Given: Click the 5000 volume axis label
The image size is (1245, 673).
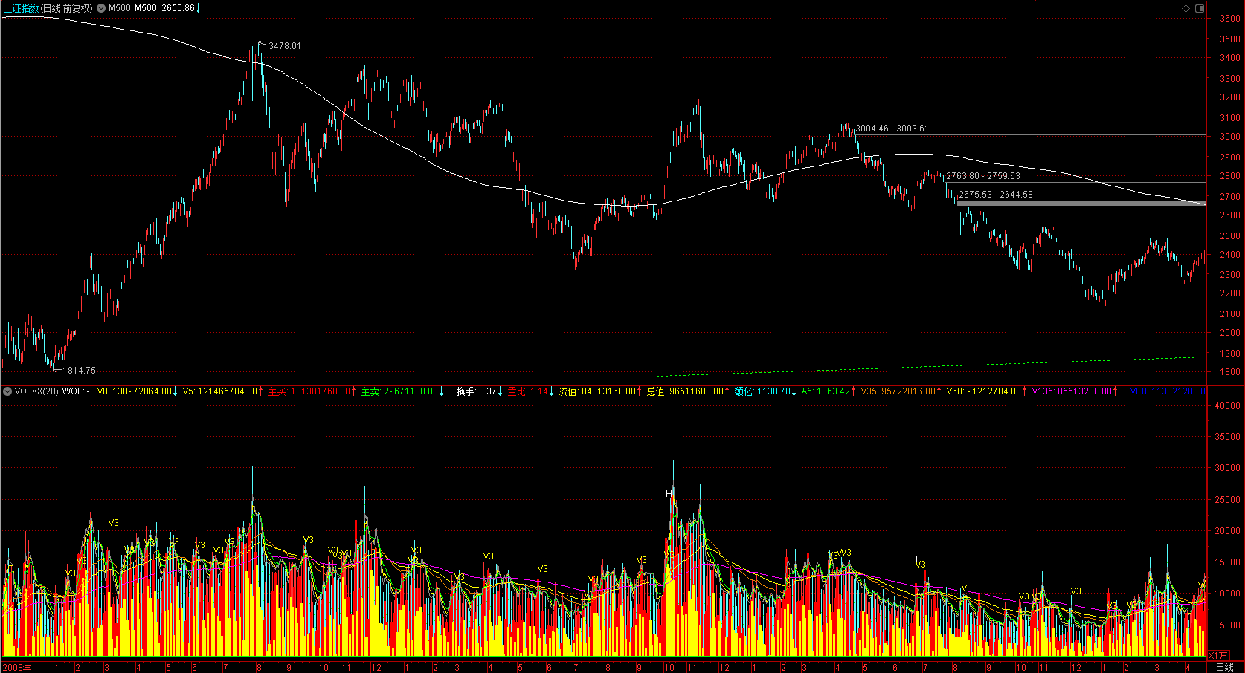Looking at the screenshot, I should click(1229, 625).
